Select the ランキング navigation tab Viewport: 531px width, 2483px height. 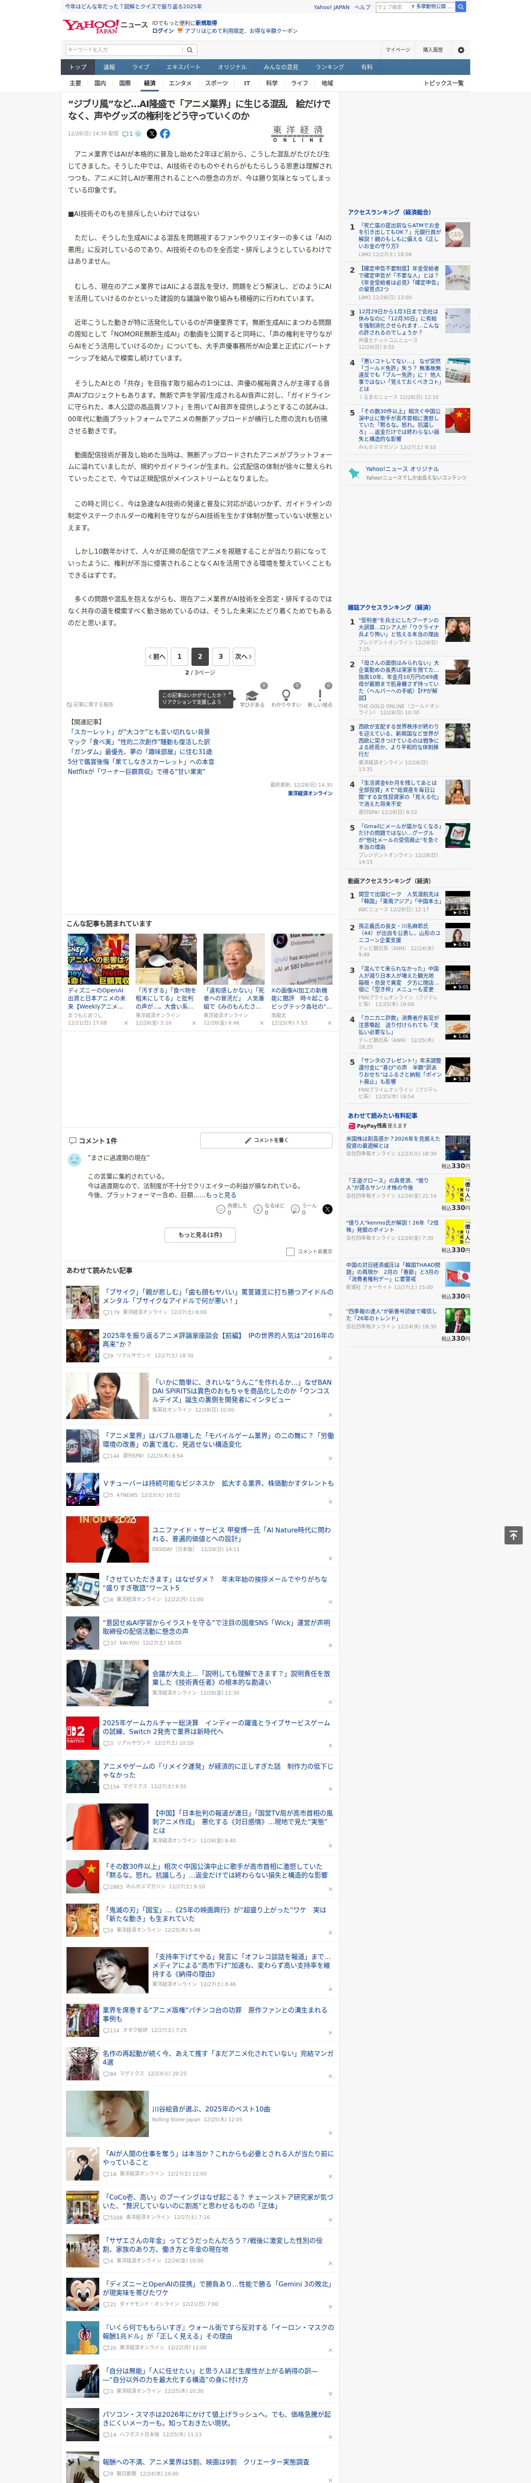330,67
